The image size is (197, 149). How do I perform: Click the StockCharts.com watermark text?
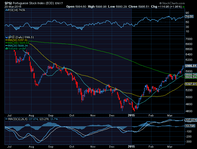172,3
